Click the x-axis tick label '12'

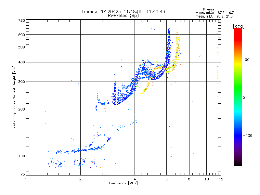(221, 179)
